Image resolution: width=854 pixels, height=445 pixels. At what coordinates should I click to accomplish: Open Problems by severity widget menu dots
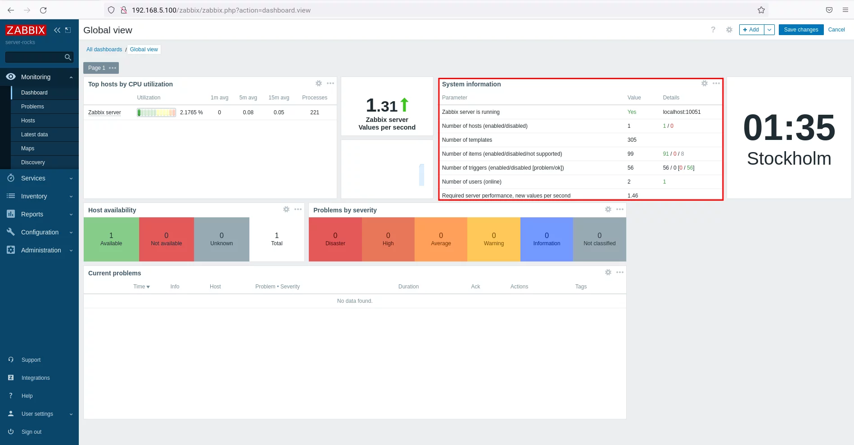[620, 209]
